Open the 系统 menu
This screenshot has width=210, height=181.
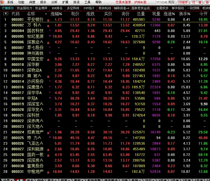click(10, 2)
